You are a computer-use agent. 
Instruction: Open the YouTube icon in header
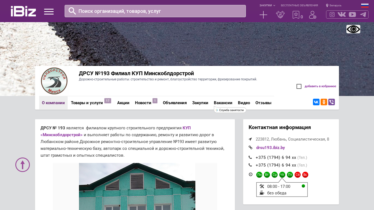352,14
